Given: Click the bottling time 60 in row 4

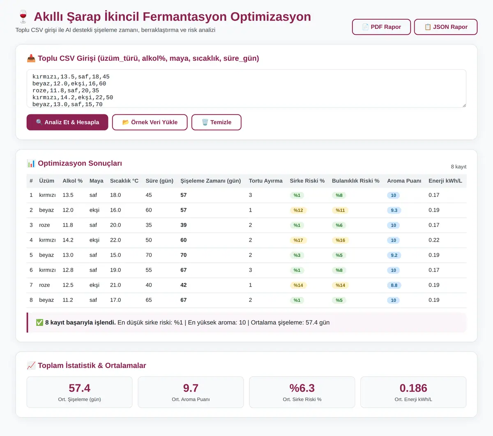Looking at the screenshot, I should click(x=184, y=240).
